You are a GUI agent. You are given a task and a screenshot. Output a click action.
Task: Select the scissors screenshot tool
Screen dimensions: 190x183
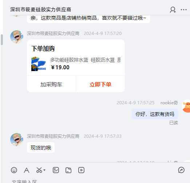(39, 170)
